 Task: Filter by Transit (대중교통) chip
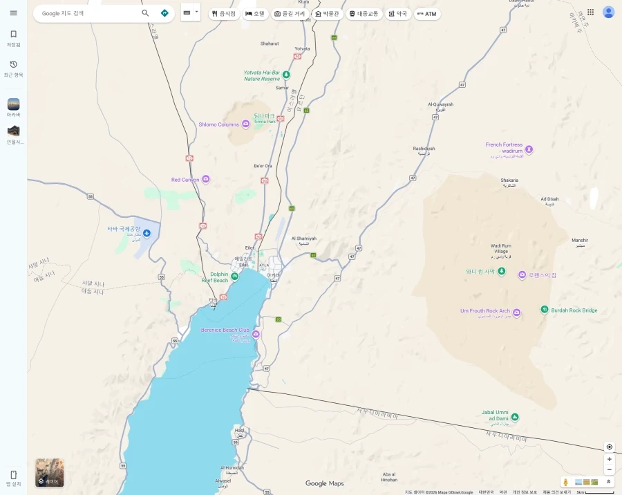click(364, 14)
